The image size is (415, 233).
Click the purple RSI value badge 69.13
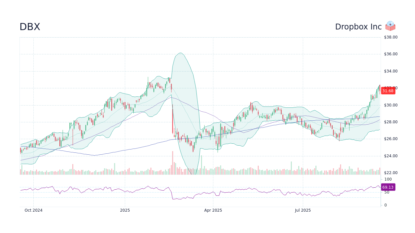[388, 187]
